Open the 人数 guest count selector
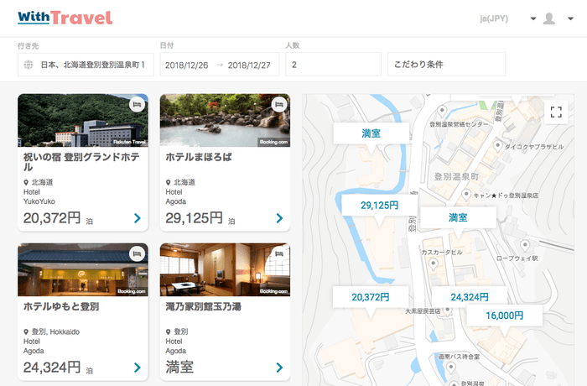Screen dimensions: 587x386 coord(332,65)
